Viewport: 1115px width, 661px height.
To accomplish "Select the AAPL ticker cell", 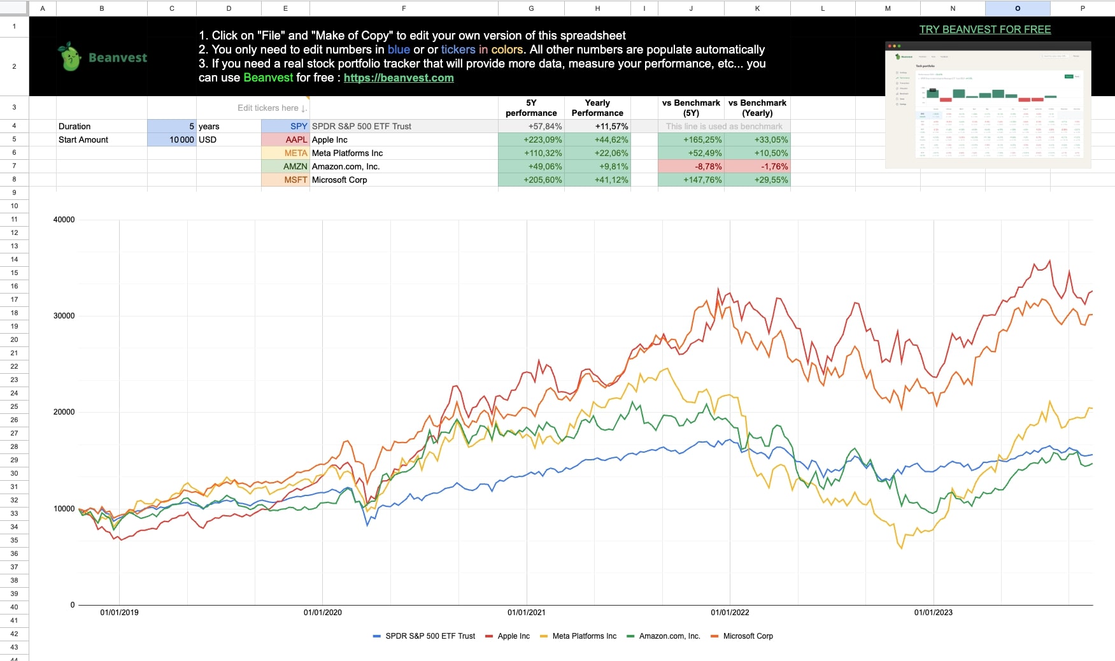I will 285,139.
